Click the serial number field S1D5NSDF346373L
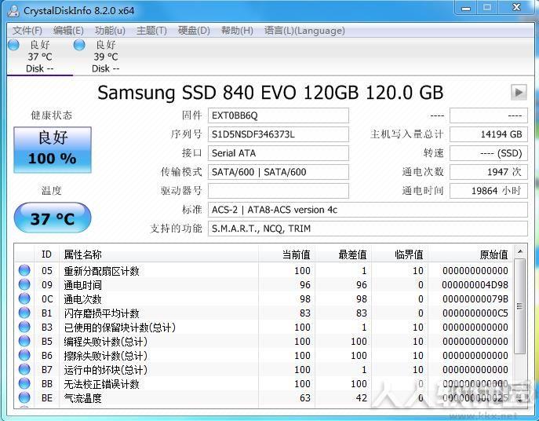539x421 pixels. click(x=278, y=134)
